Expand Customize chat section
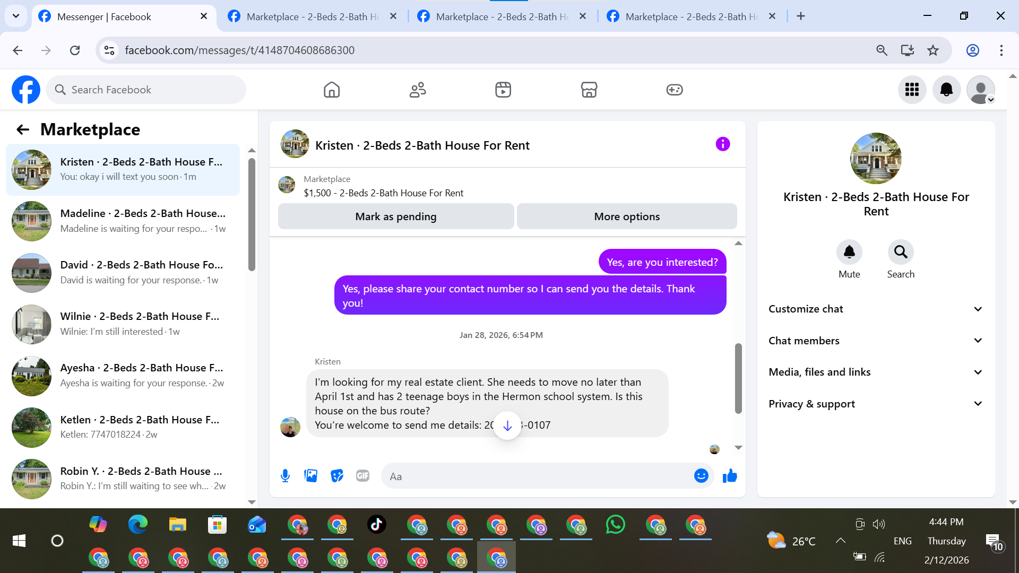The height and width of the screenshot is (573, 1019). click(876, 309)
